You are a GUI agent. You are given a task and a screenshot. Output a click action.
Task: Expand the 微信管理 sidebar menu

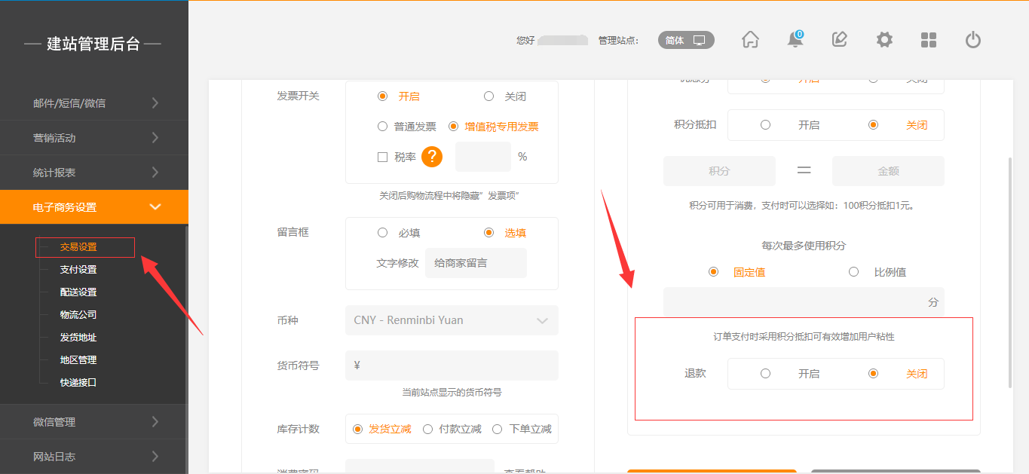93,422
